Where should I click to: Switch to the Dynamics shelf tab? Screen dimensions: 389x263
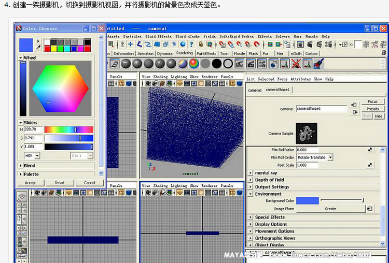click(165, 53)
